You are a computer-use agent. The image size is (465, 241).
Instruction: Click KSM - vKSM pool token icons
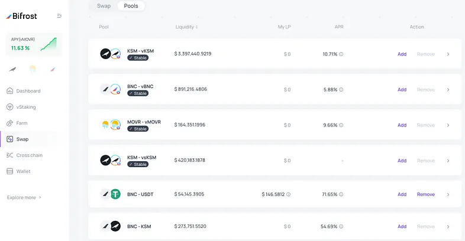(110, 54)
